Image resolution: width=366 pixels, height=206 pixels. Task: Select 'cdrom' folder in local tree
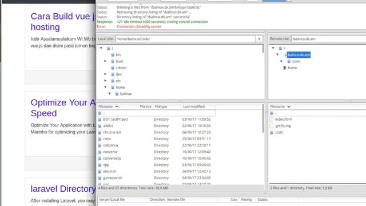pyautogui.click(x=121, y=68)
